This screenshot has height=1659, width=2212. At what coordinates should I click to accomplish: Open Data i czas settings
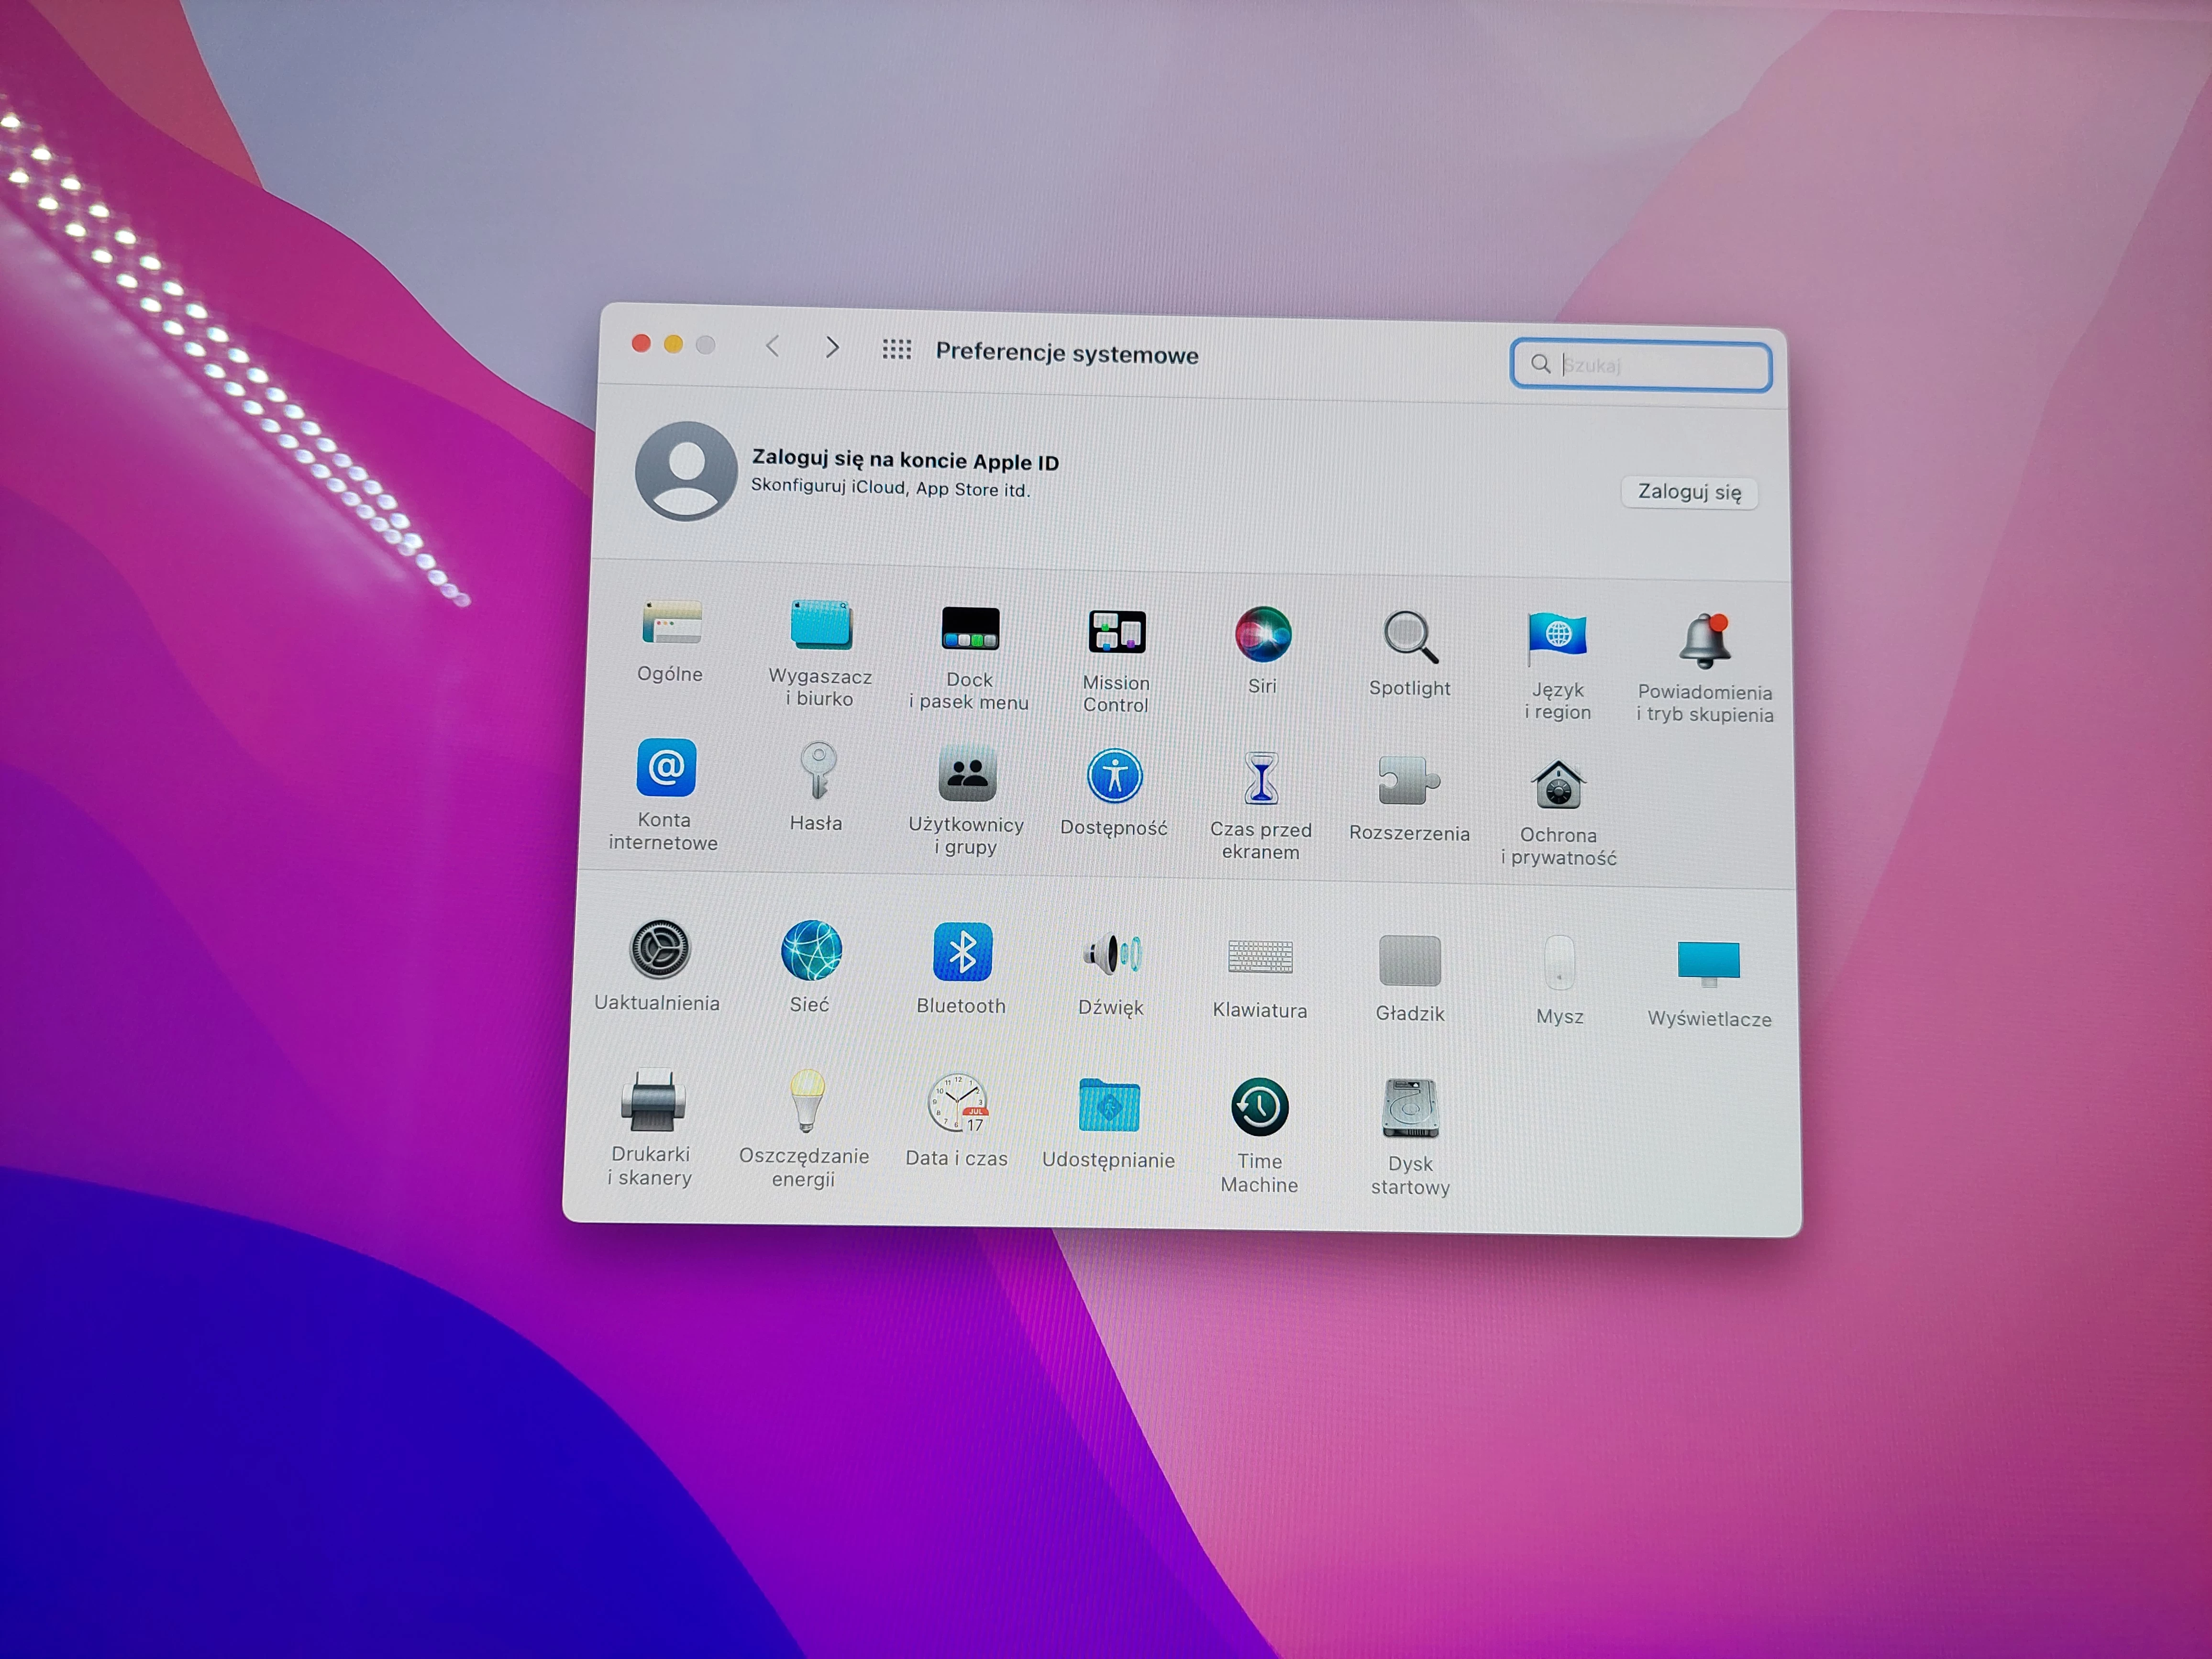click(958, 1103)
